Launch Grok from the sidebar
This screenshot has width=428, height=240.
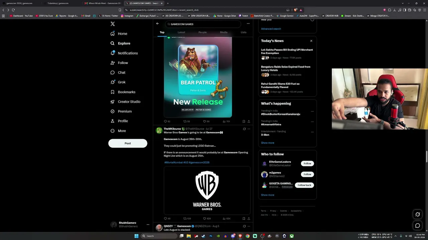click(x=118, y=82)
